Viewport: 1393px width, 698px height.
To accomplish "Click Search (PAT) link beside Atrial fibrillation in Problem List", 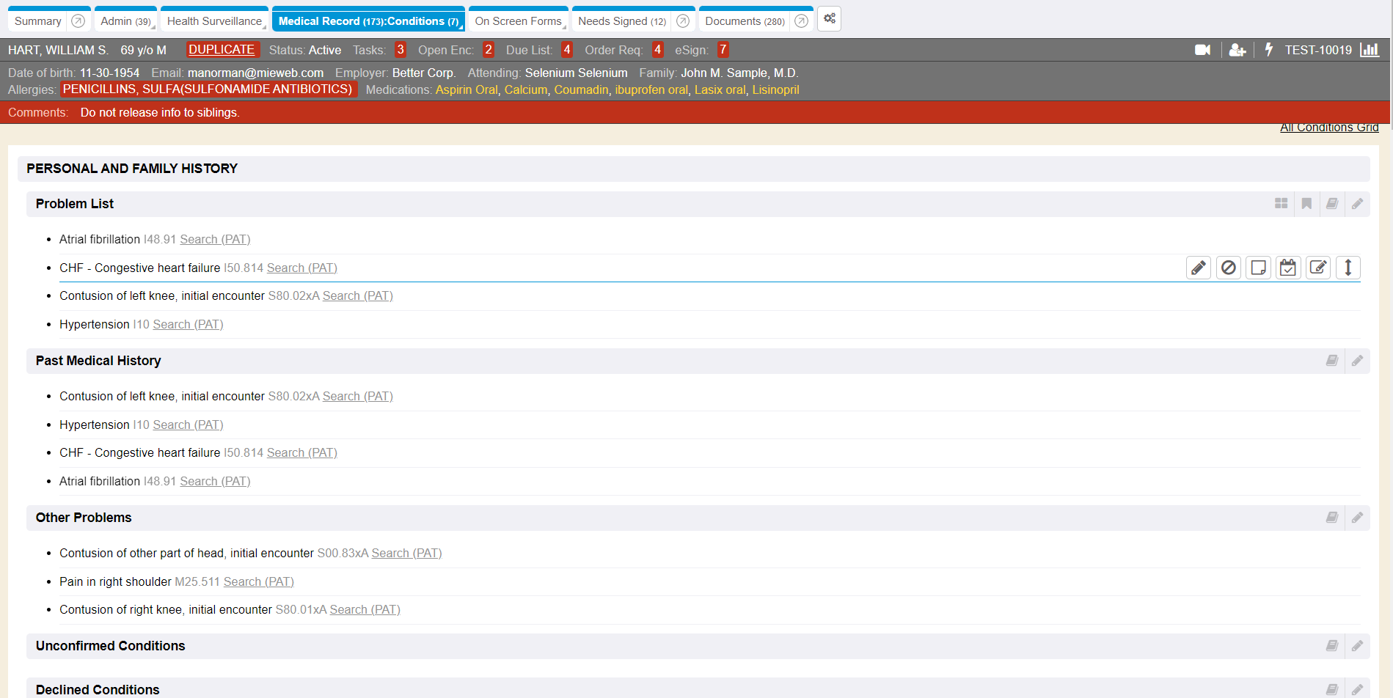I will (215, 240).
